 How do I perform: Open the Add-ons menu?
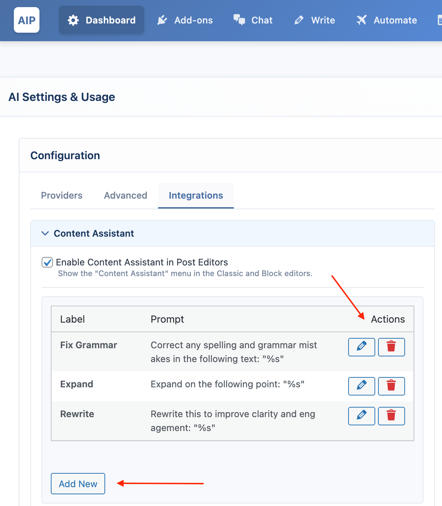click(x=185, y=20)
